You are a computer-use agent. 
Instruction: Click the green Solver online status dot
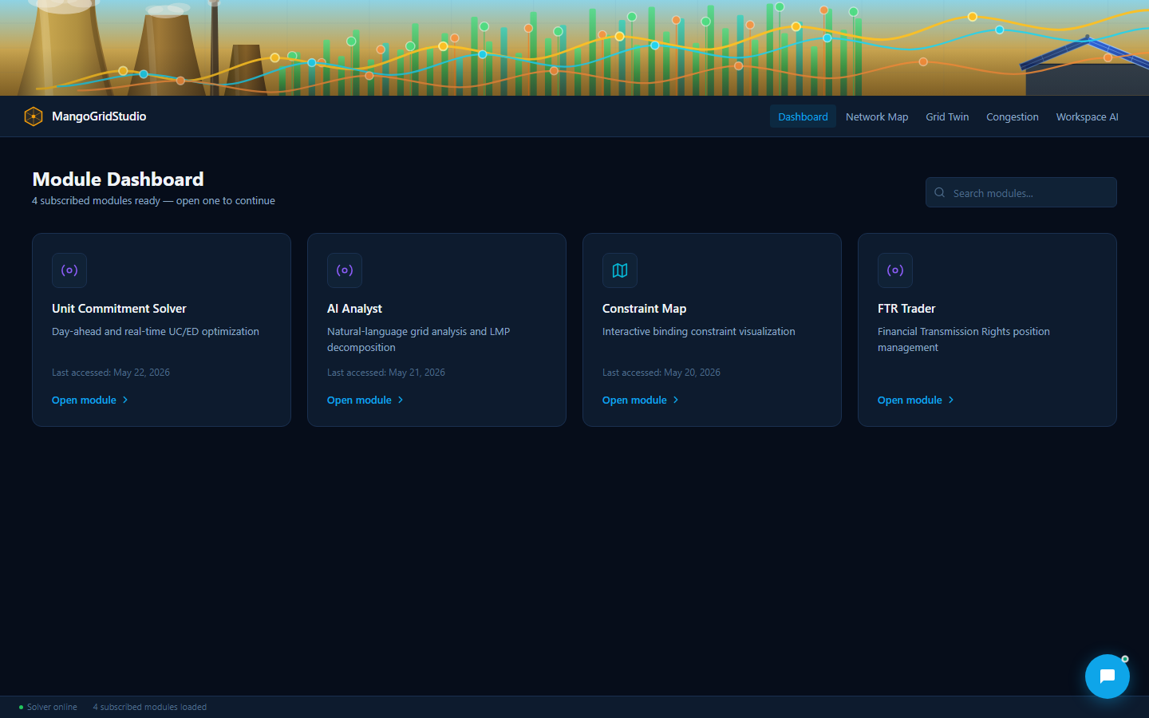click(x=21, y=707)
